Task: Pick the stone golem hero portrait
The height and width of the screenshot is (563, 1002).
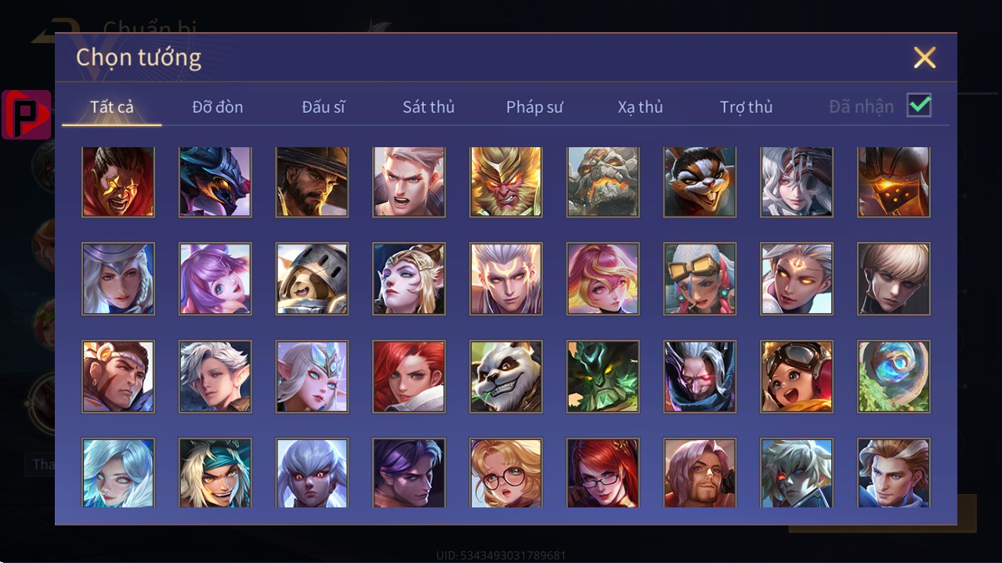Action: [x=603, y=182]
